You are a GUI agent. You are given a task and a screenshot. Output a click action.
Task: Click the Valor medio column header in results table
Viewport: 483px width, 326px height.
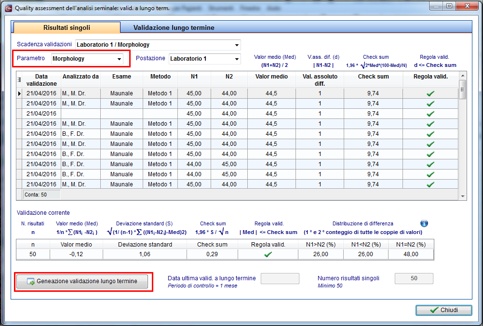coord(271,80)
